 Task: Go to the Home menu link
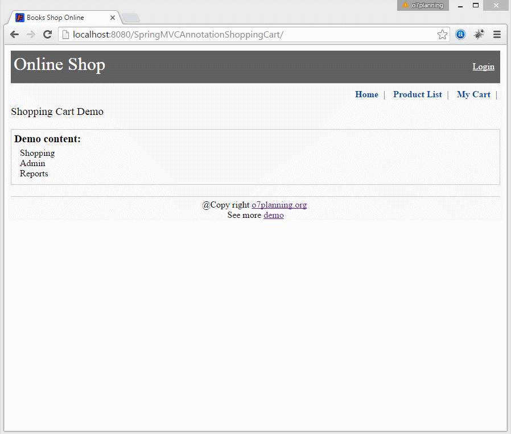tap(366, 94)
